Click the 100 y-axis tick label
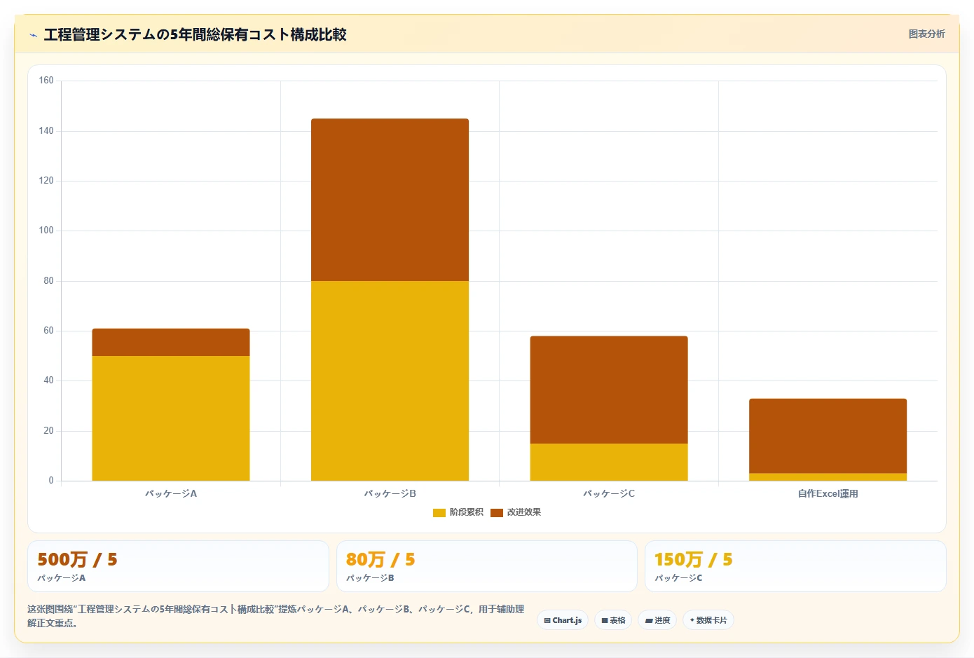This screenshot has height=658, width=974. 46,230
